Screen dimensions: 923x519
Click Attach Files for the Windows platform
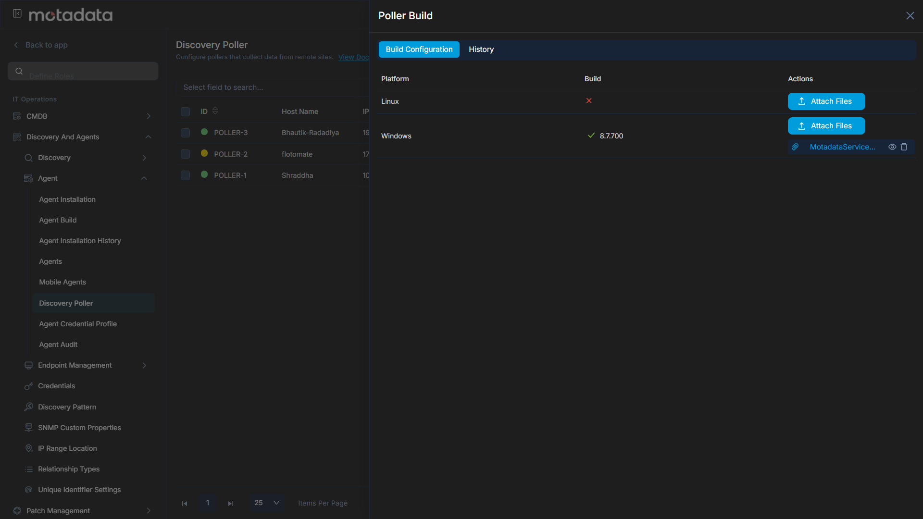826,126
